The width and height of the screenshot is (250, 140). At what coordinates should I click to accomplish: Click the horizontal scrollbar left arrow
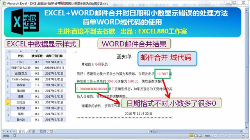tap(152, 131)
